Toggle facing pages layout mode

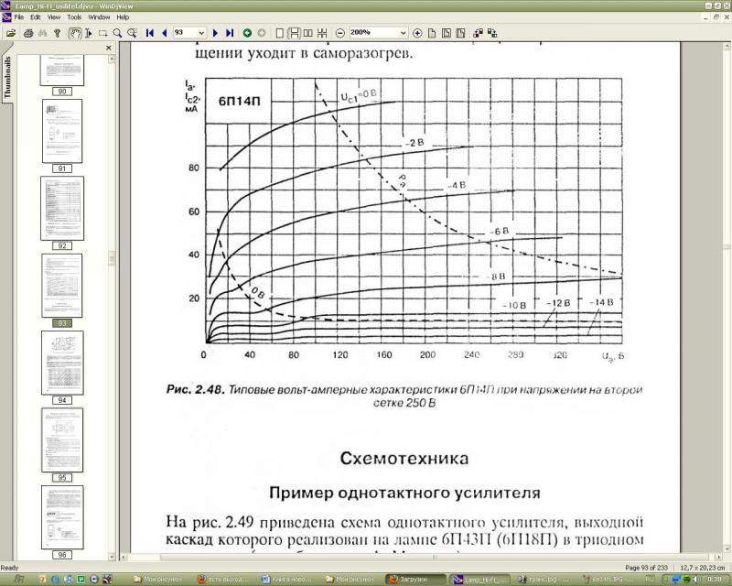(x=309, y=33)
